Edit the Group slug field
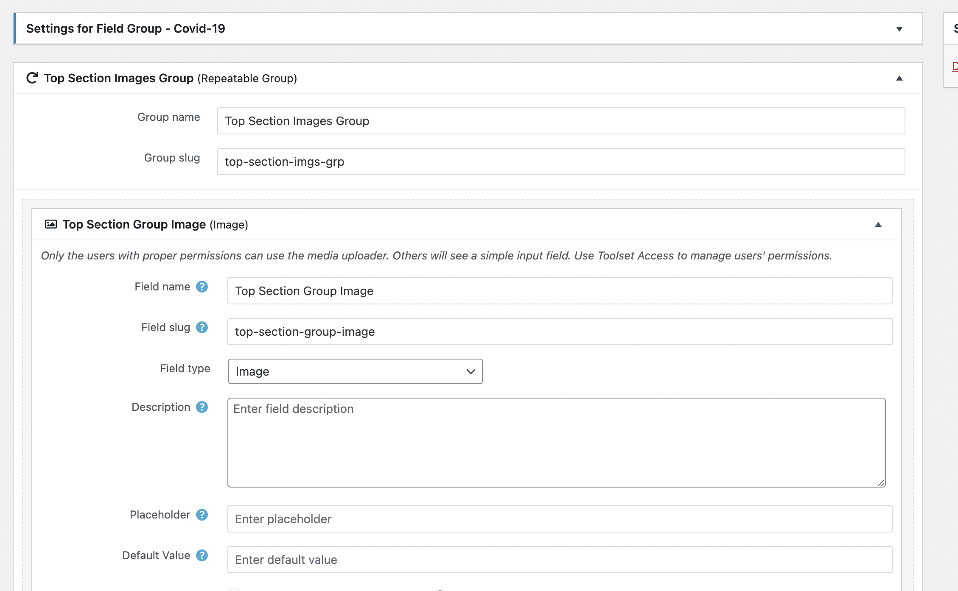 [561, 162]
